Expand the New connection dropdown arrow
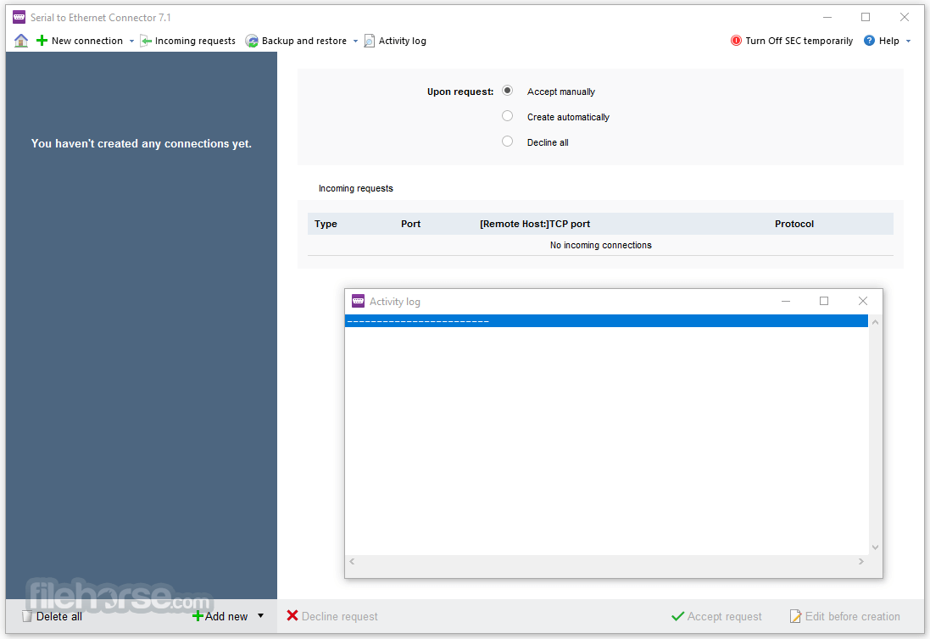Image resolution: width=930 pixels, height=639 pixels. pos(131,41)
